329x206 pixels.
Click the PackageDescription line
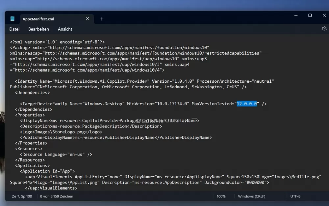coord(91,126)
